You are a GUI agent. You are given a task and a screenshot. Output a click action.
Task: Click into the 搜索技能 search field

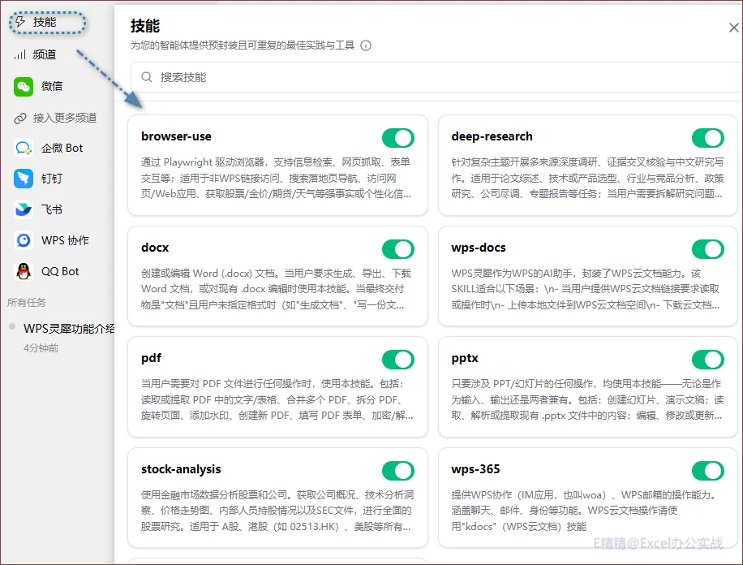[436, 77]
